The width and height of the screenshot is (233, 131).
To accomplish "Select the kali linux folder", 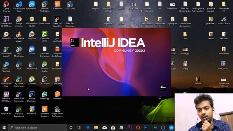I will click(x=224, y=36).
